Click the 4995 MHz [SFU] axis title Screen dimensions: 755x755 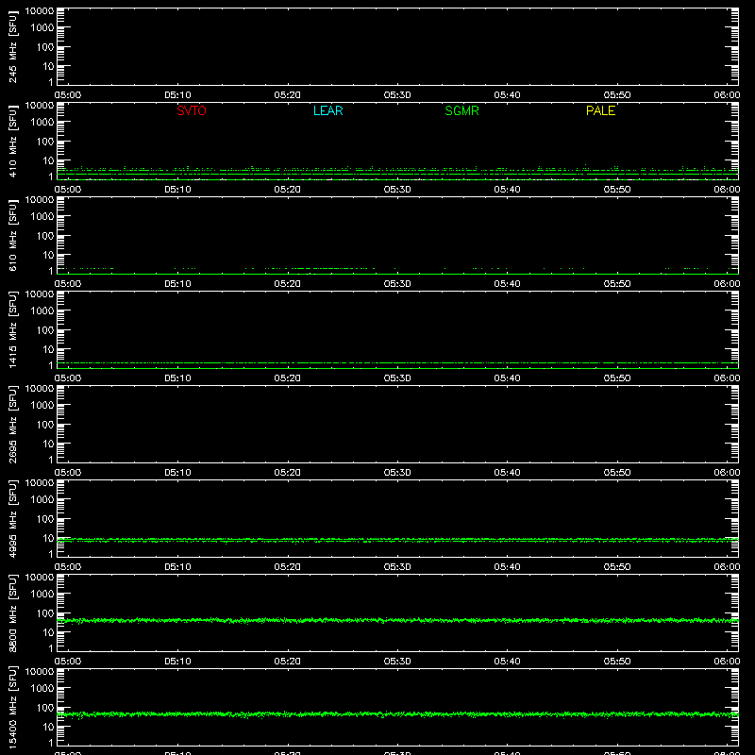[x=12, y=519]
